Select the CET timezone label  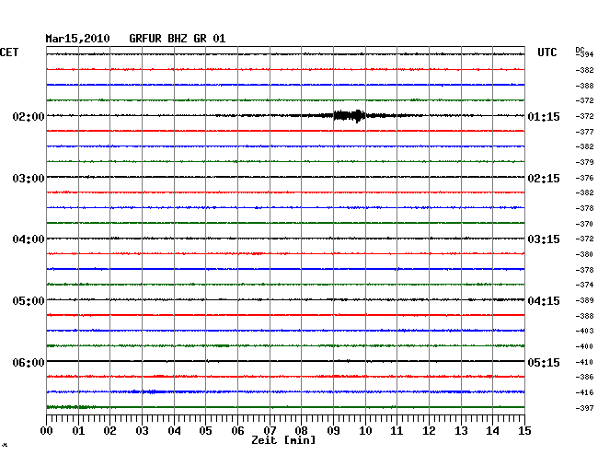pyautogui.click(x=9, y=52)
